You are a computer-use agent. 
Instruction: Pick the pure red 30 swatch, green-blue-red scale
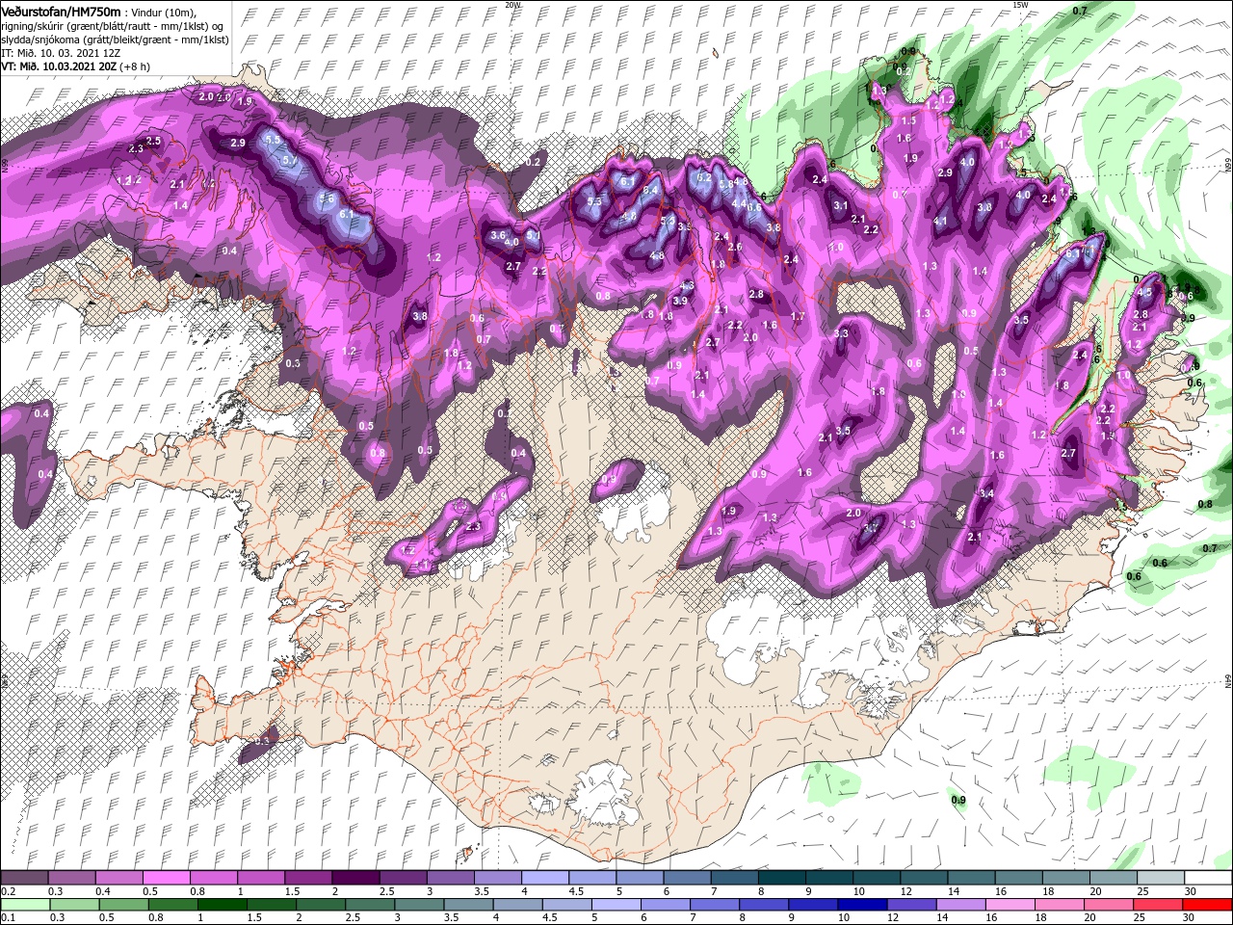[x=1207, y=904]
